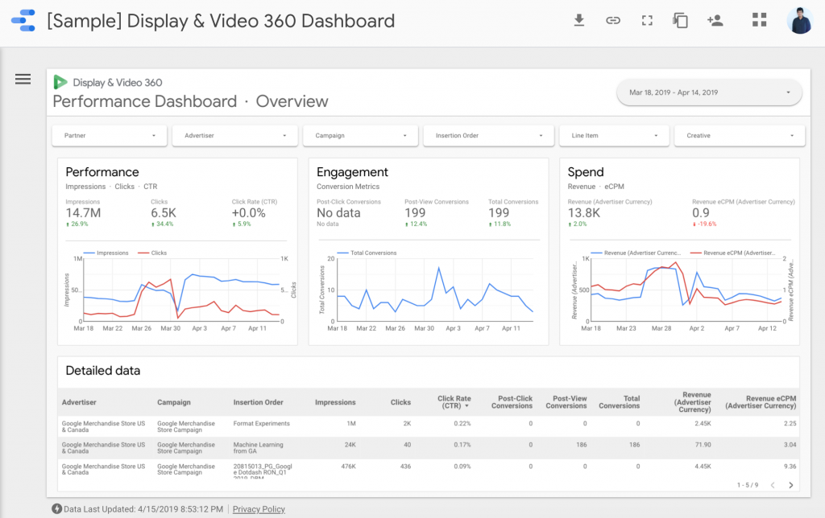Copy the report link icon
This screenshot has height=518, width=825.
(x=613, y=20)
